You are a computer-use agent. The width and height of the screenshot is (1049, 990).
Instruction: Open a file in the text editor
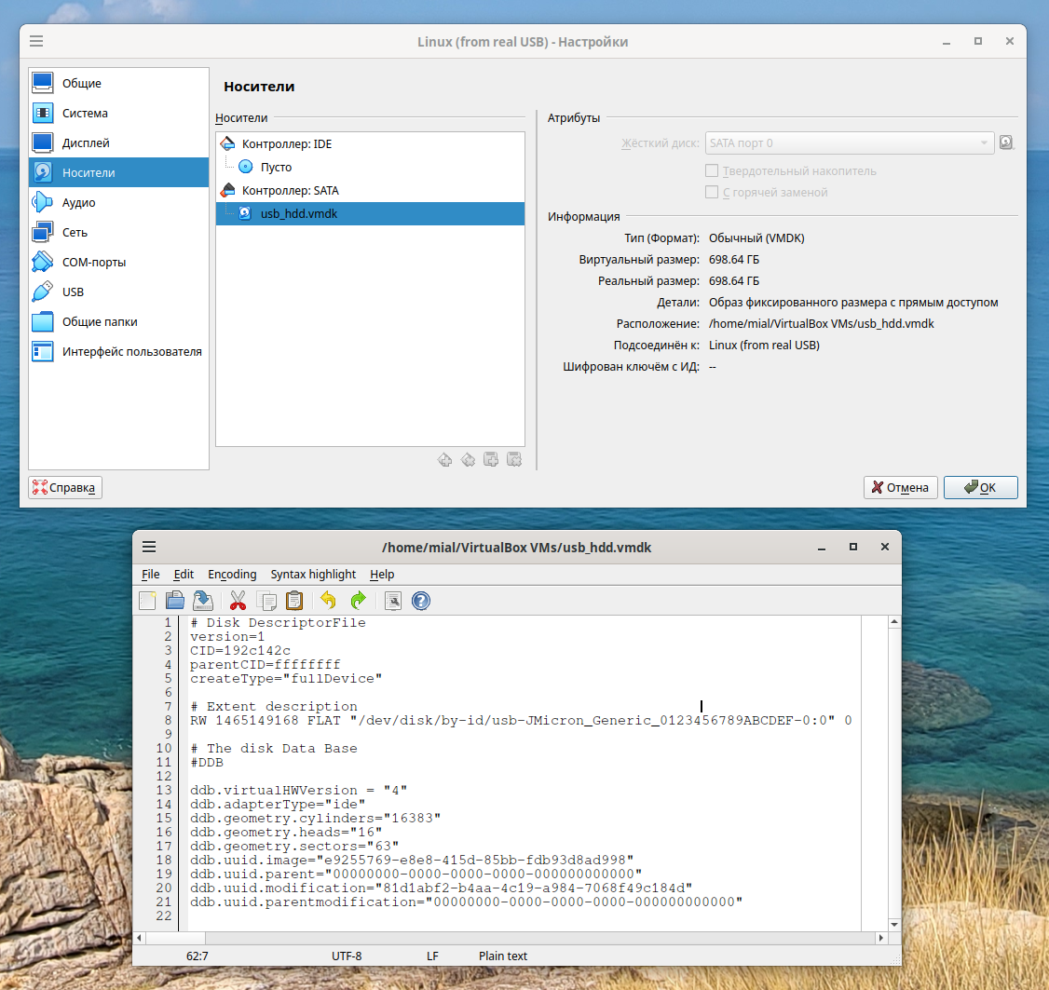(x=174, y=601)
